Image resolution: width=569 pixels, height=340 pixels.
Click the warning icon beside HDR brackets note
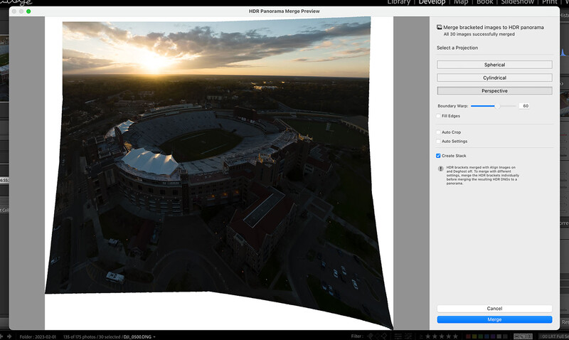440,169
